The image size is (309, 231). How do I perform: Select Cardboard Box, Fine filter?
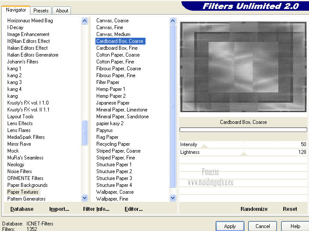tap(117, 48)
